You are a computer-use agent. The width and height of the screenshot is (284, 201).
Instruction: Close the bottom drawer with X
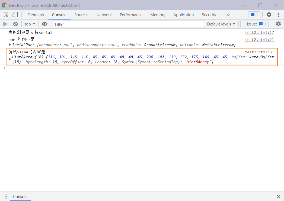click(x=278, y=196)
